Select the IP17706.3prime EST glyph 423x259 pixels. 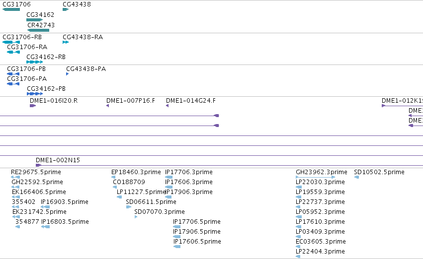tap(169, 177)
